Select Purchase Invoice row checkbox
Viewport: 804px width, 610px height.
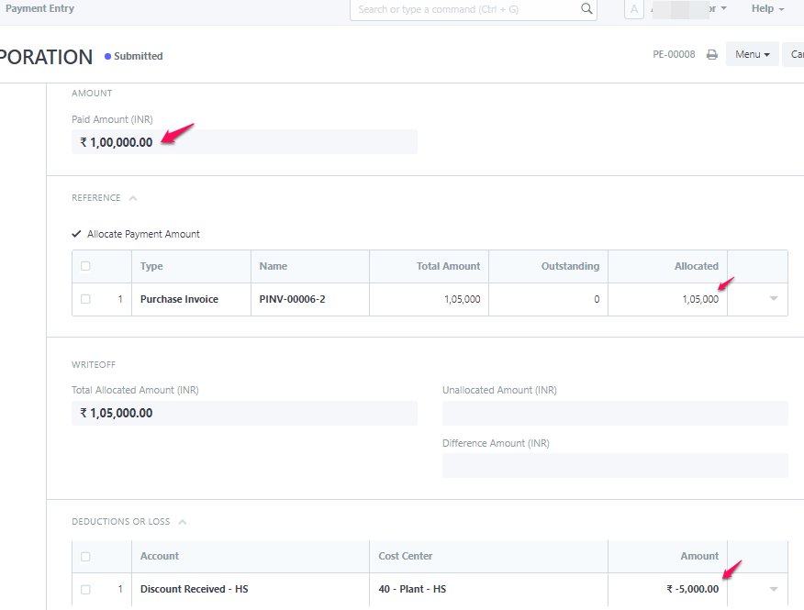(x=85, y=299)
